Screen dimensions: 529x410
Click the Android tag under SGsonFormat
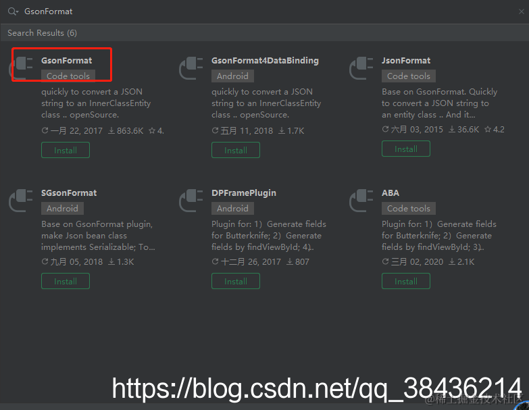[62, 208]
